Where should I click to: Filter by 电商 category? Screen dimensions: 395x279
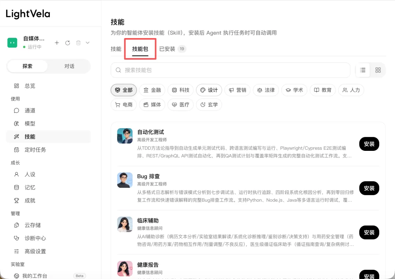(124, 105)
